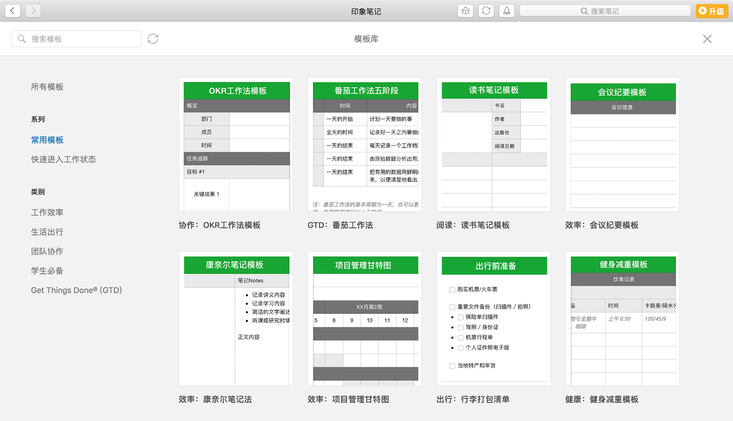Image resolution: width=733 pixels, height=421 pixels.
Task: Click the back navigation arrow
Action: [12, 11]
